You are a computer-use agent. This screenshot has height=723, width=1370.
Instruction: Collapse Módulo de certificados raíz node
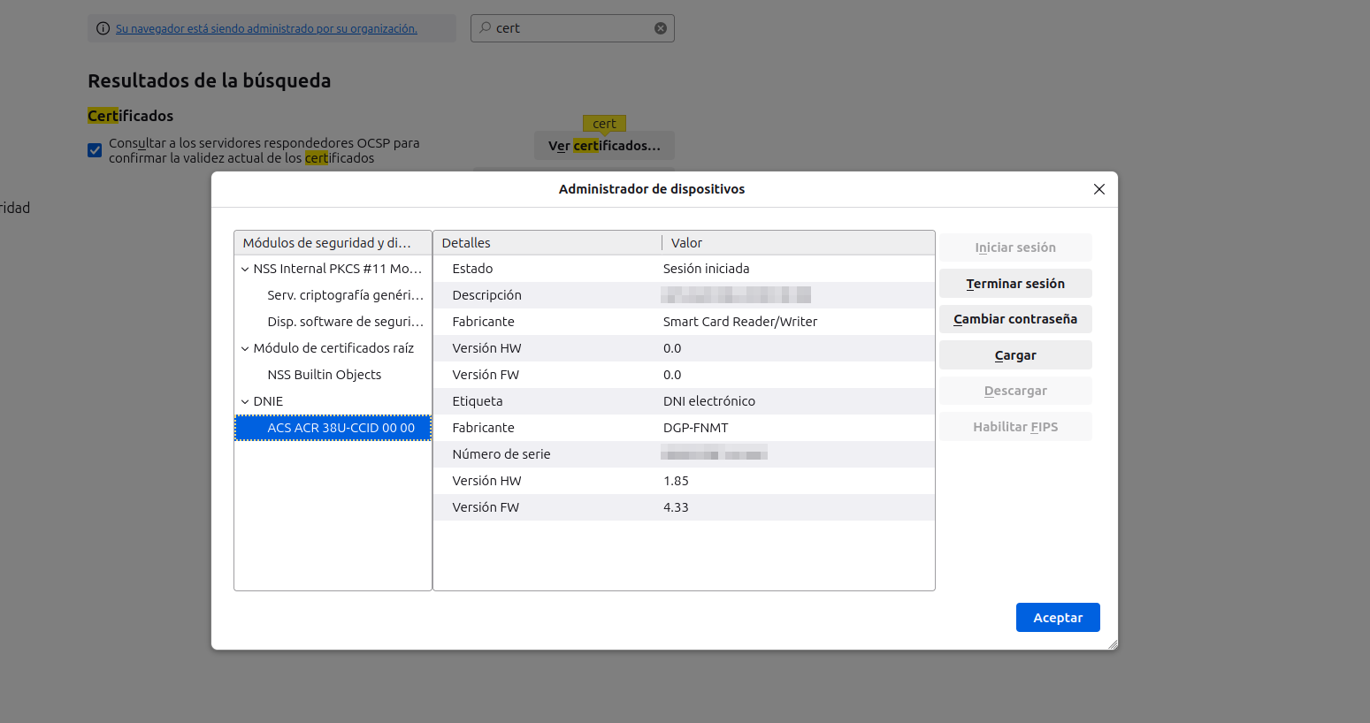(x=245, y=348)
